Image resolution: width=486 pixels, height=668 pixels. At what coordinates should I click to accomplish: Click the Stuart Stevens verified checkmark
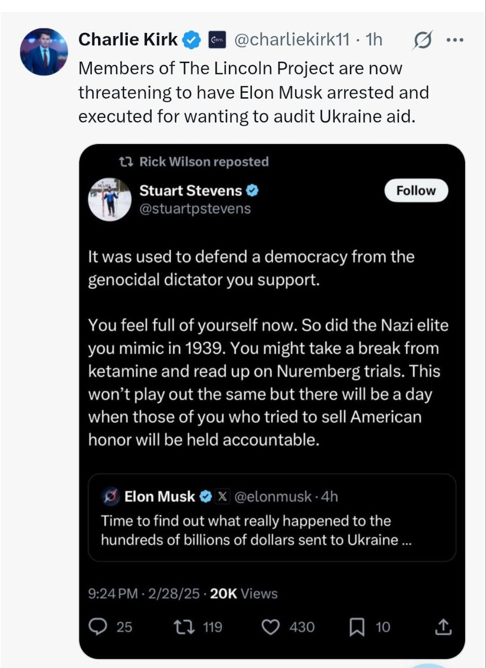[x=253, y=191]
